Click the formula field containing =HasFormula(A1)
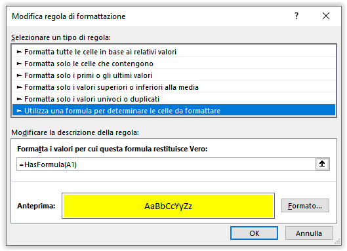This screenshot has height=251, width=347. click(166, 164)
